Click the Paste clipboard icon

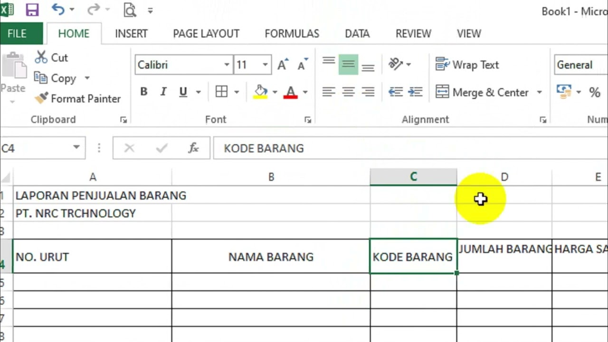tap(14, 66)
